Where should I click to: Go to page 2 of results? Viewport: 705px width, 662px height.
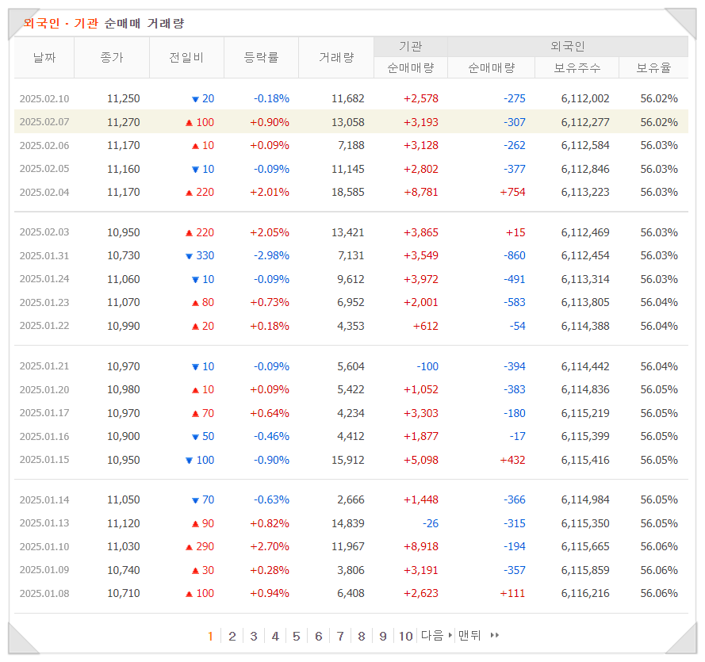point(232,636)
